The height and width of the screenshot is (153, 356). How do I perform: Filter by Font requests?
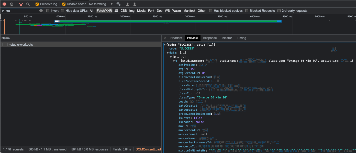151,11
